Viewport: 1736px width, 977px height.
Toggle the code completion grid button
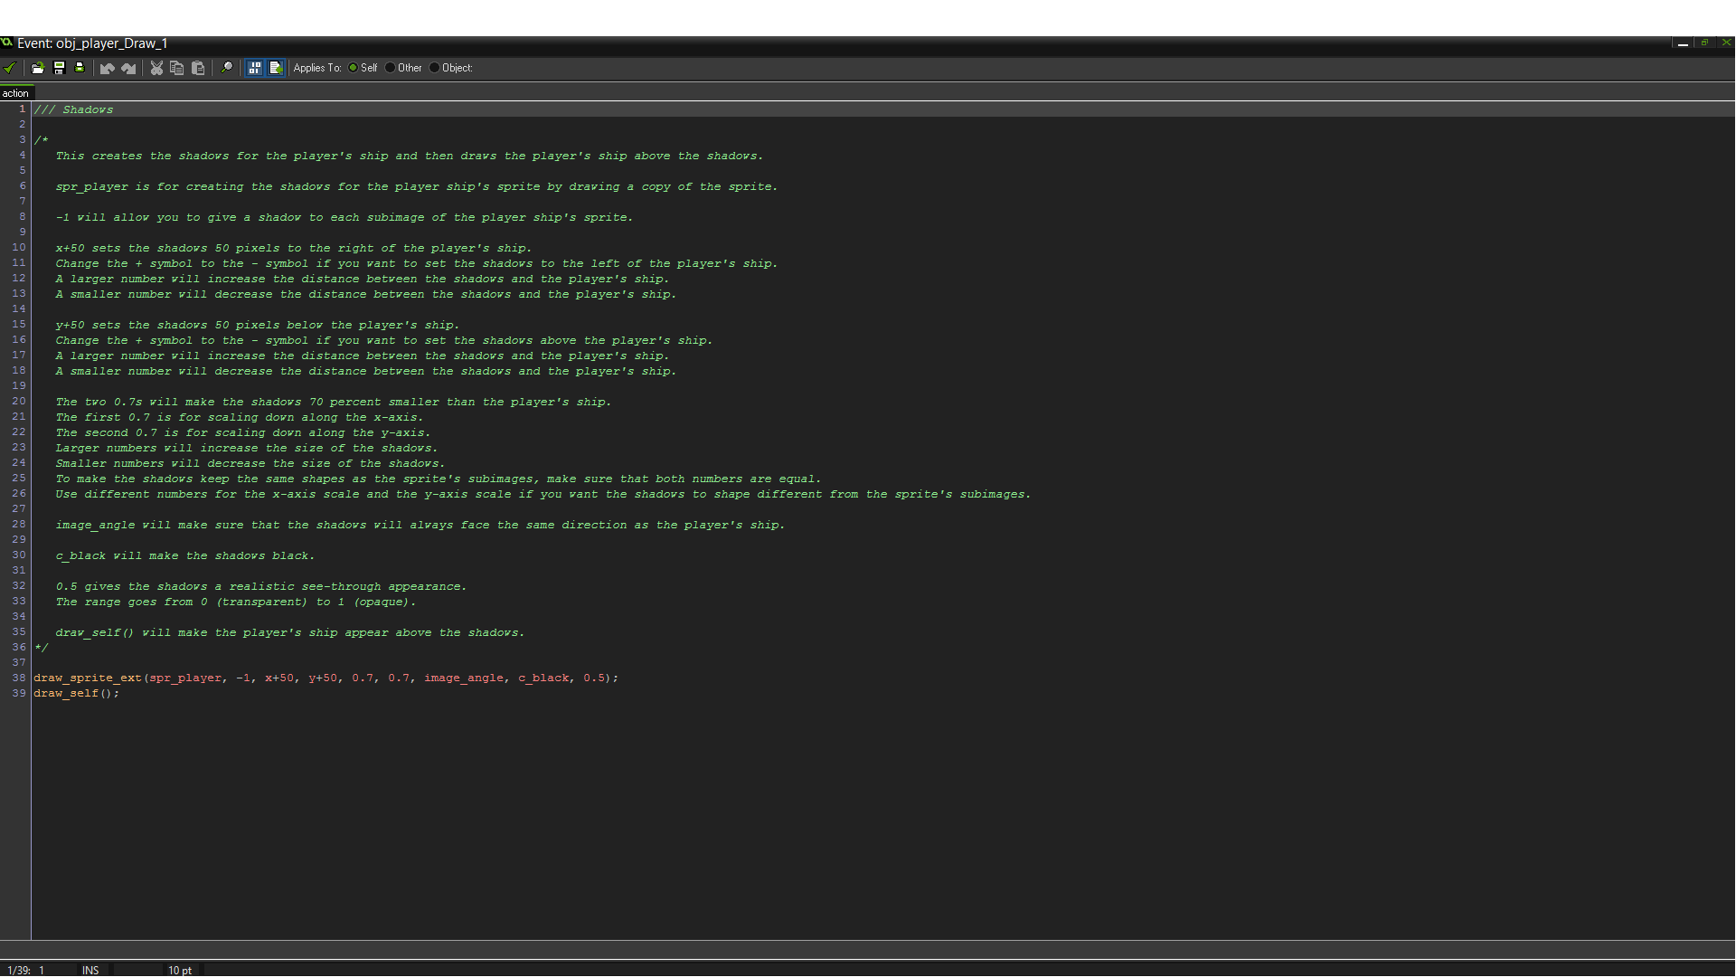tap(255, 68)
